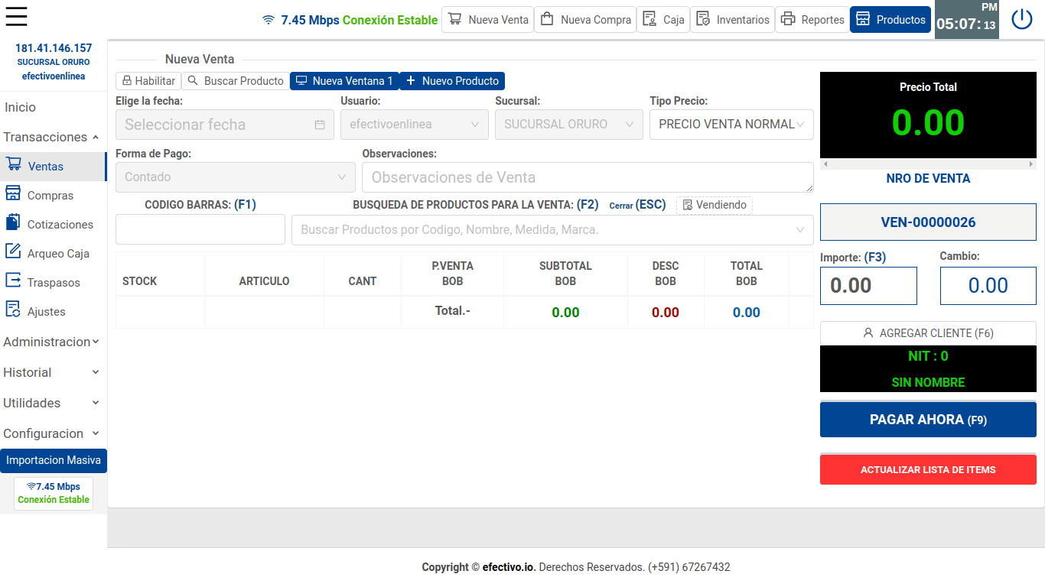Click the wifi icon in top bar

tap(269, 20)
